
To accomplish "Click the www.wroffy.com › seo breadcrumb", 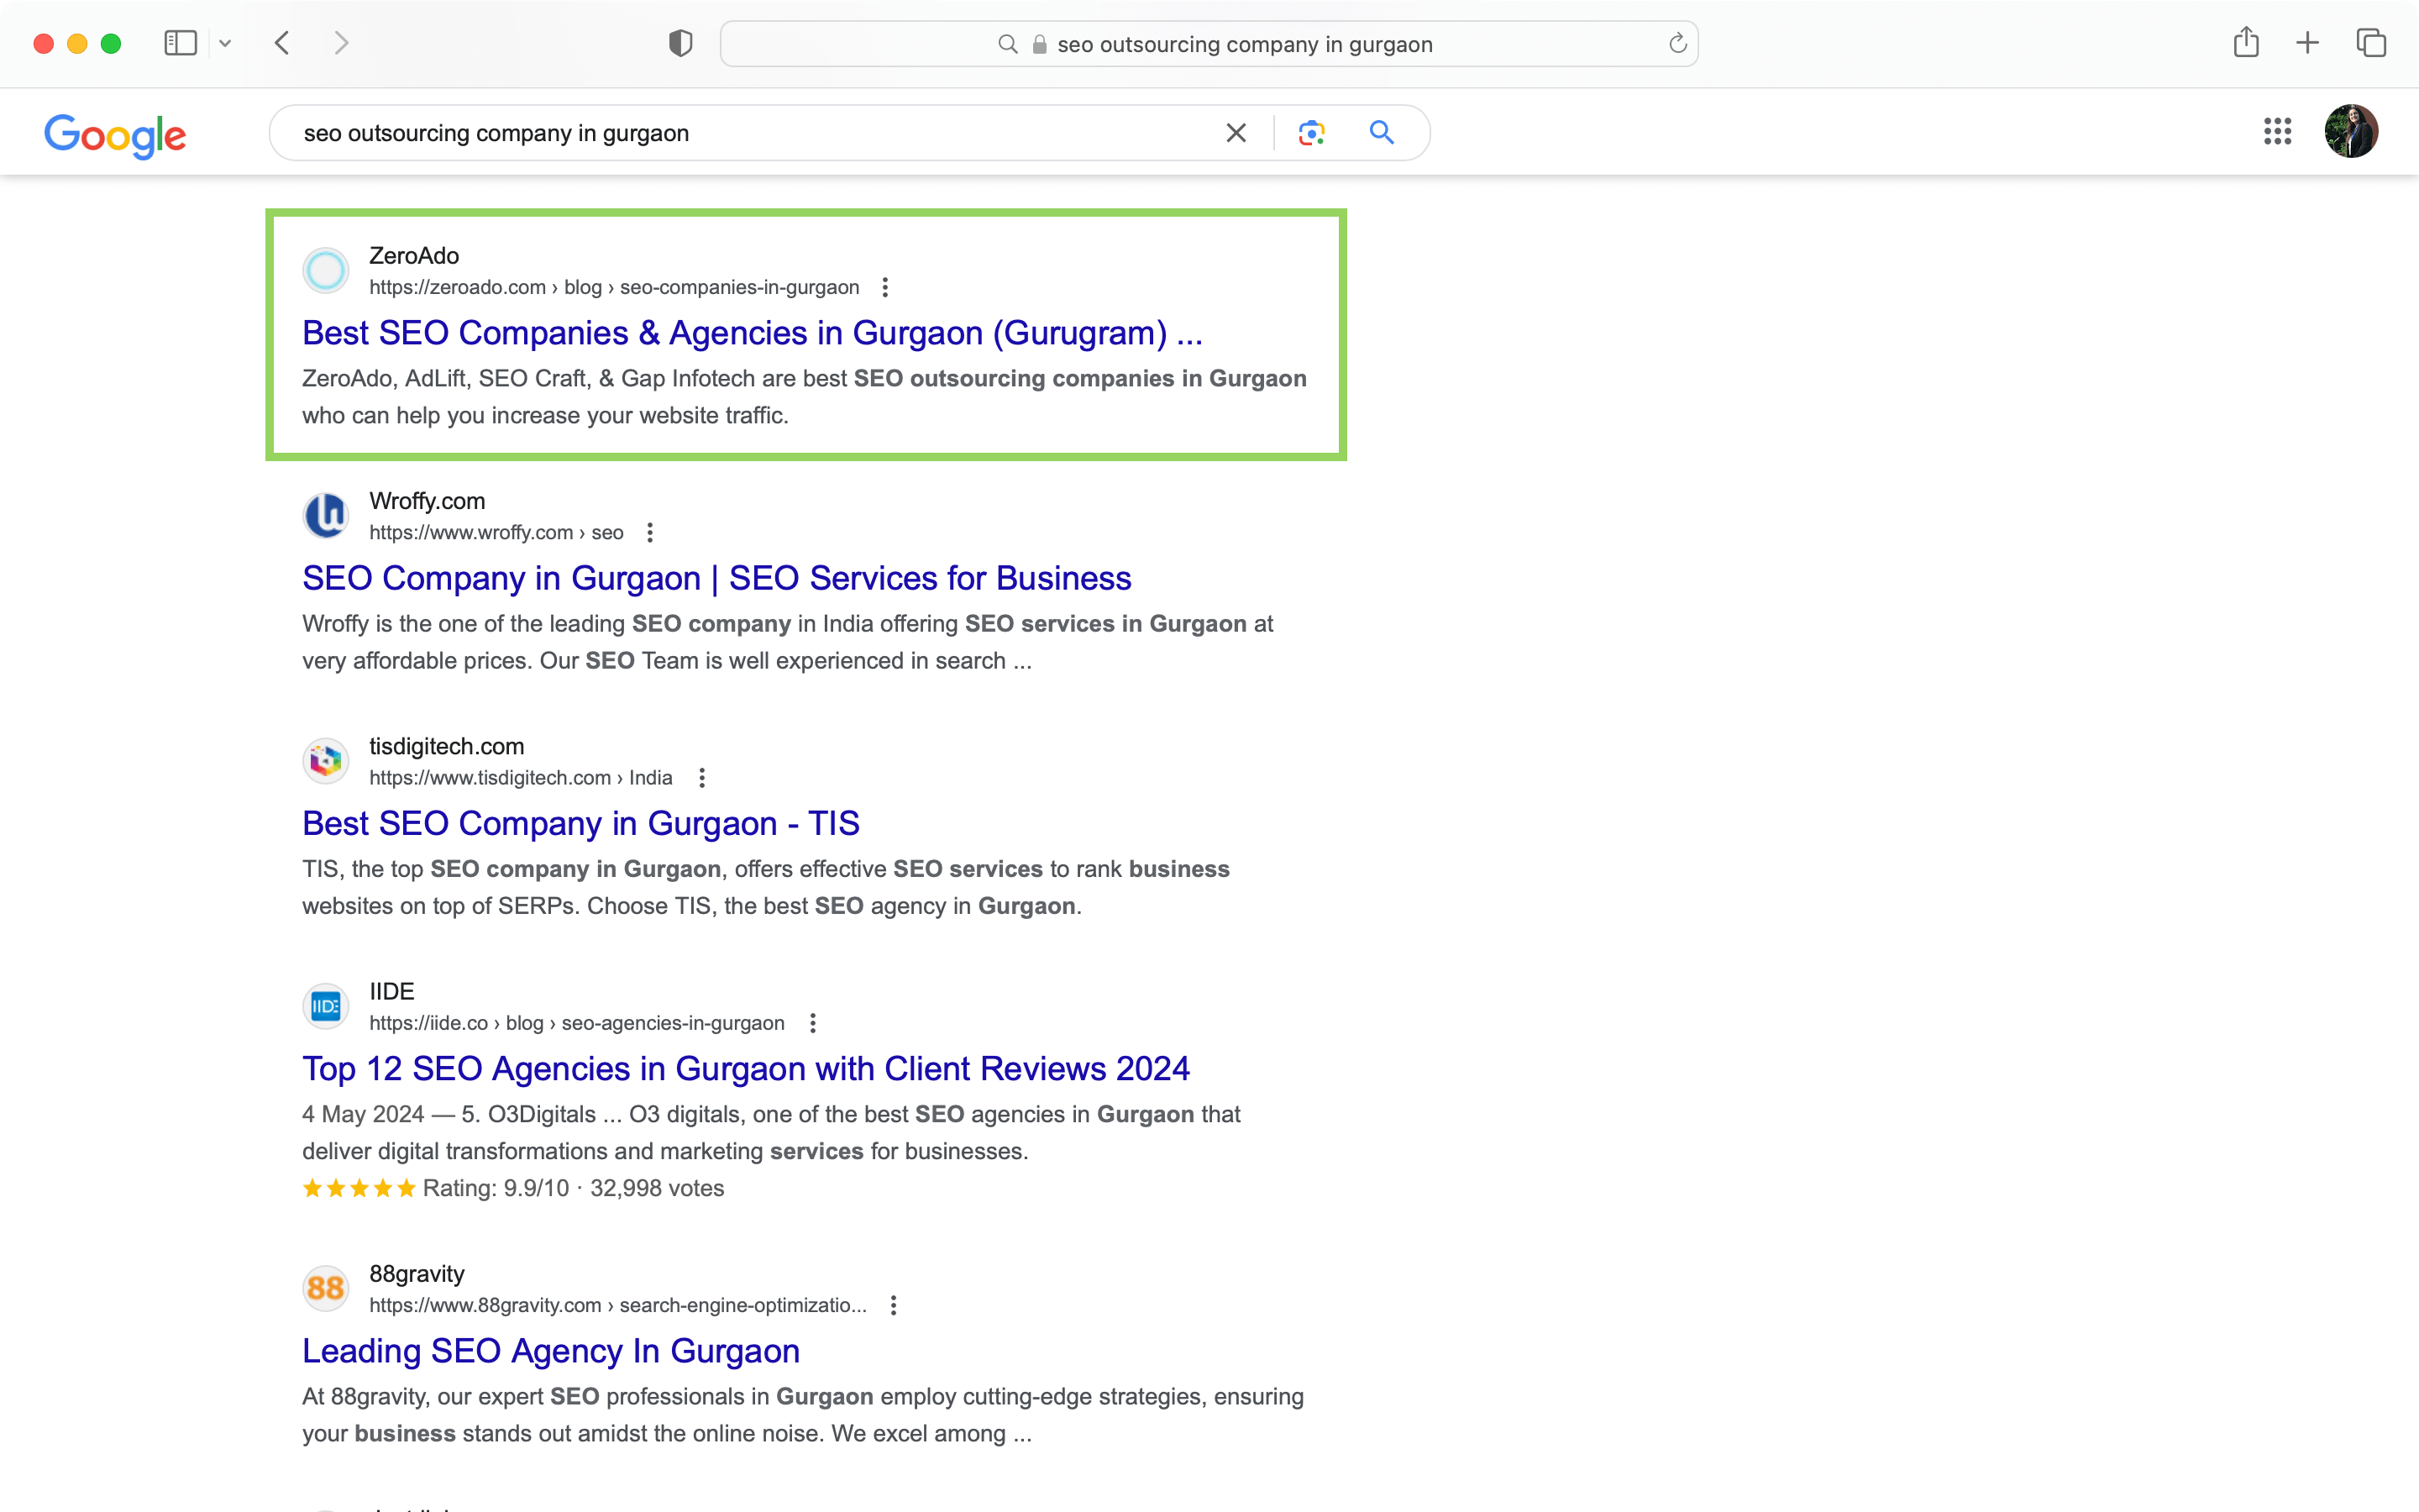I will click(496, 533).
